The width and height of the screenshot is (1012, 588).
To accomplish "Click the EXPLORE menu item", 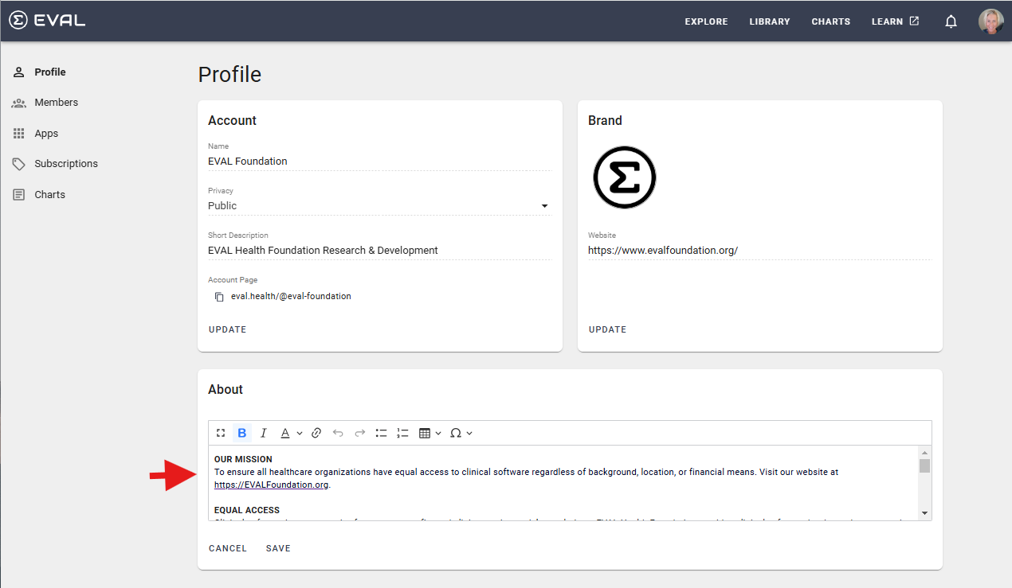I will (706, 21).
